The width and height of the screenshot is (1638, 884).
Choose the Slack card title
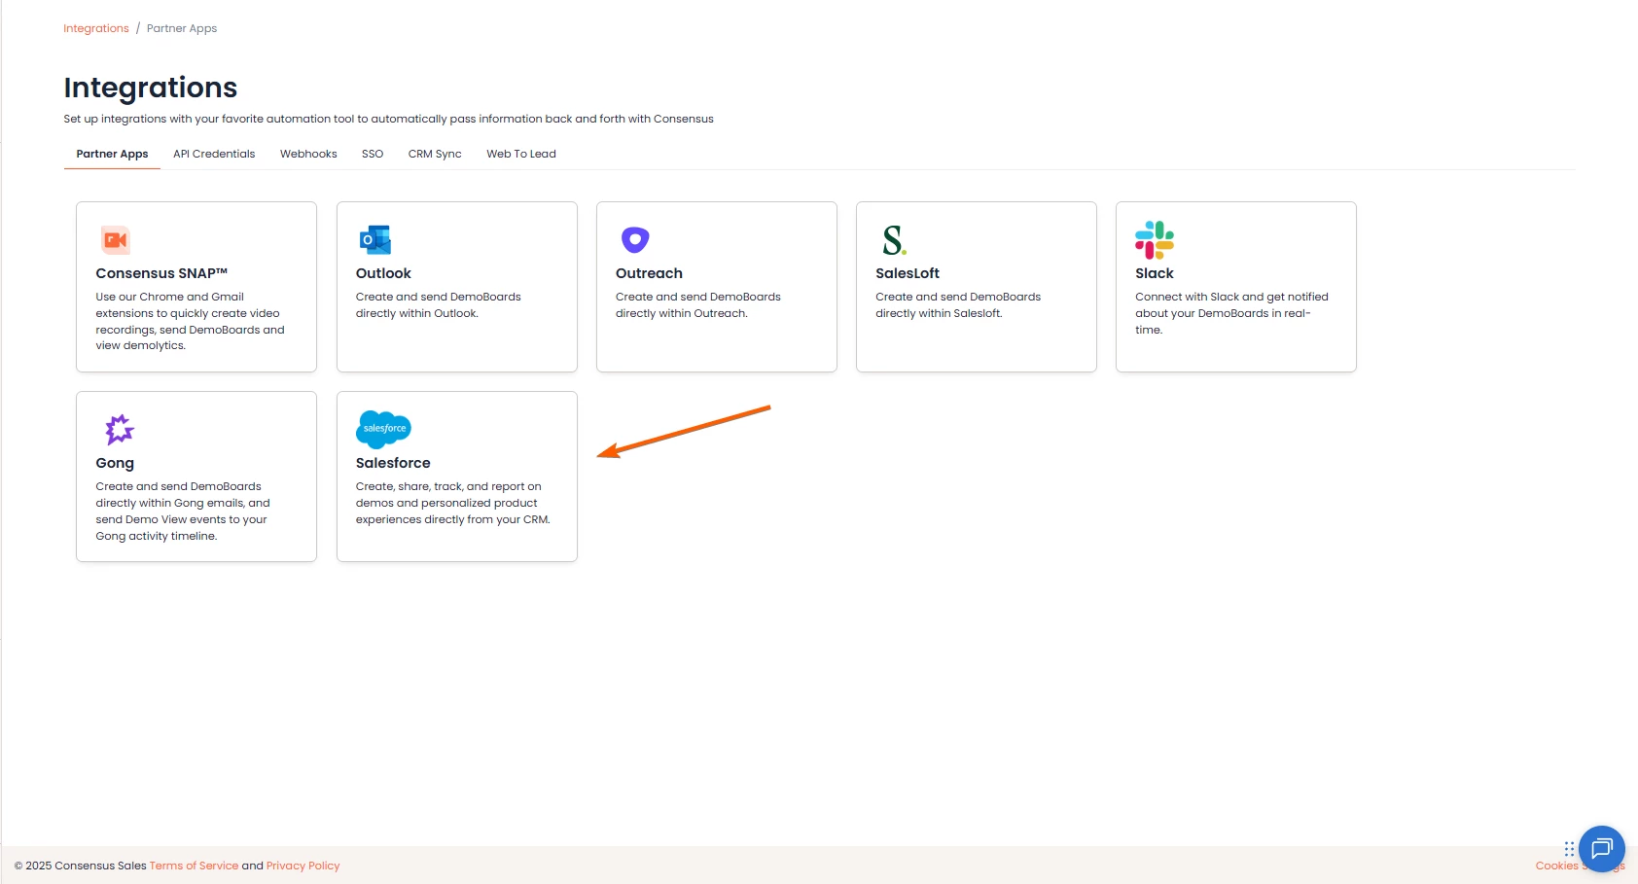1155,273
